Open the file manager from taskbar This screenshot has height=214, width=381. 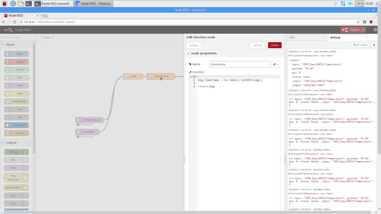pyautogui.click(x=21, y=4)
